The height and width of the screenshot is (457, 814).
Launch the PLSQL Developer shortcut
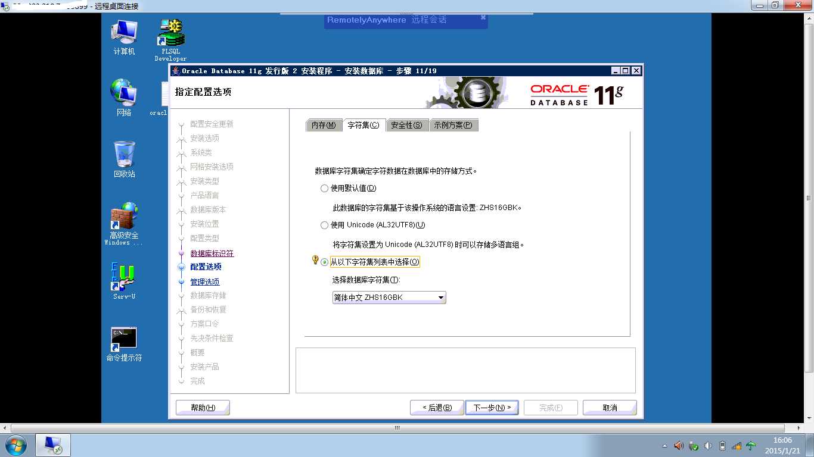pyautogui.click(x=170, y=40)
